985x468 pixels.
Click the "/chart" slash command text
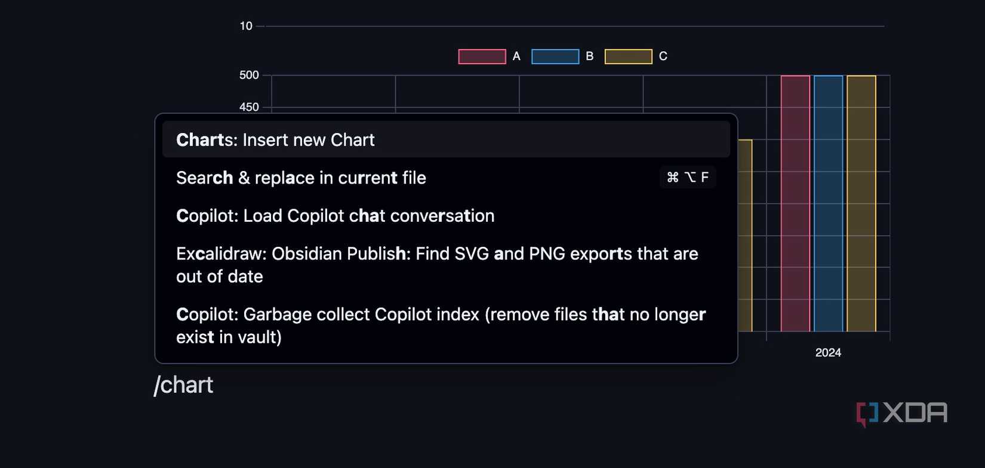pos(183,384)
